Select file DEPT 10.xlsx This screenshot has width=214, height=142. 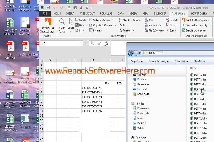click(199, 118)
